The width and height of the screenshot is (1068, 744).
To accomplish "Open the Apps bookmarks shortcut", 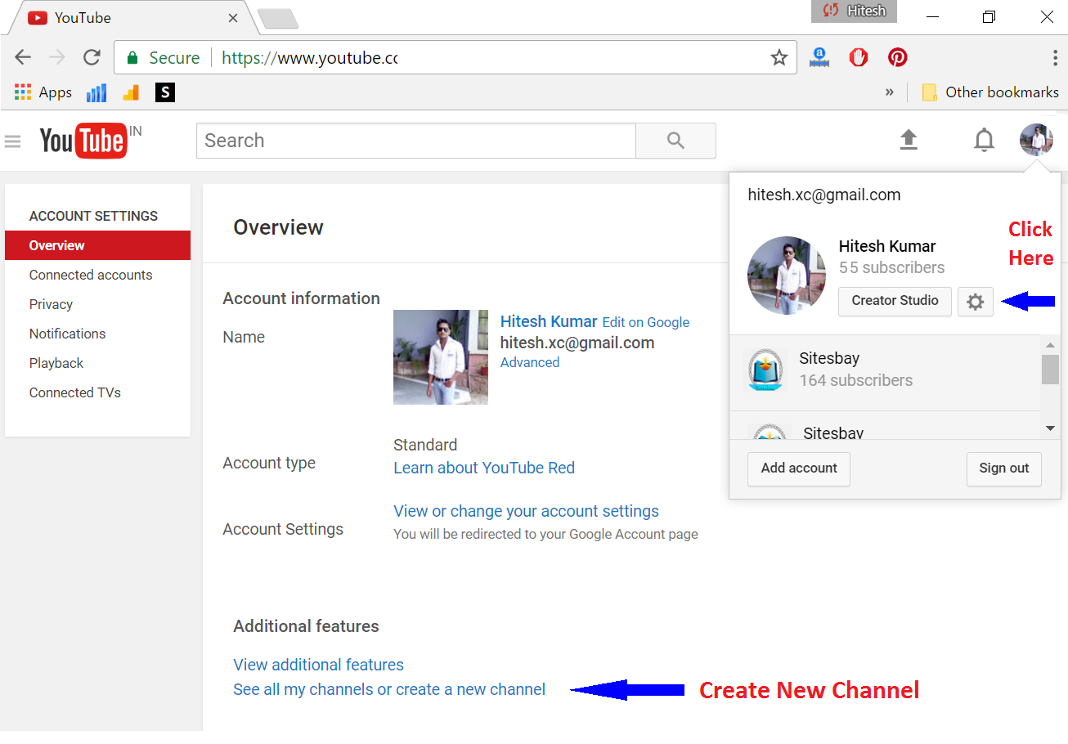I will click(43, 92).
